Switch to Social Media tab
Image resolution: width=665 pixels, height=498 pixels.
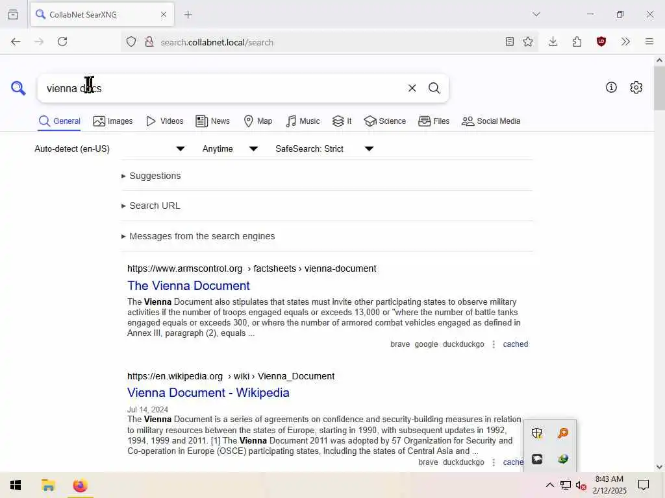coord(491,121)
